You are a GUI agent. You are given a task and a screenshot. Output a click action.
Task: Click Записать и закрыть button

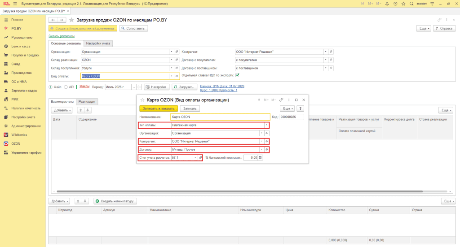click(x=159, y=108)
